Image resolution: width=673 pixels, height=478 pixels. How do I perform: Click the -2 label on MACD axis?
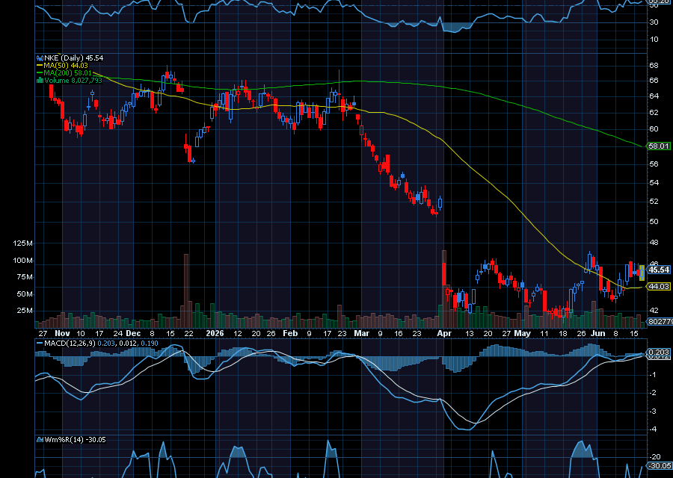[x=652, y=393]
